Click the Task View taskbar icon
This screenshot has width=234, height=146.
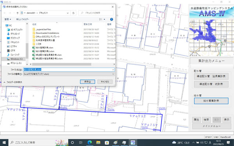point(81,142)
